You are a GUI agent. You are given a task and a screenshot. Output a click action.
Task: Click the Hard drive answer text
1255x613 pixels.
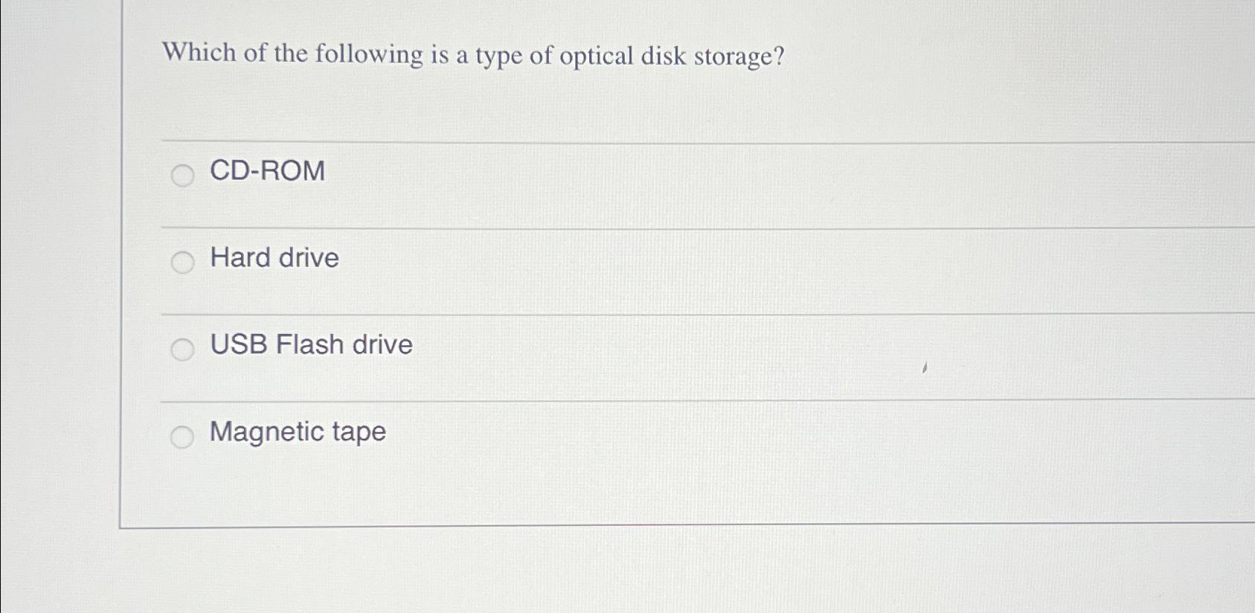pos(273,259)
